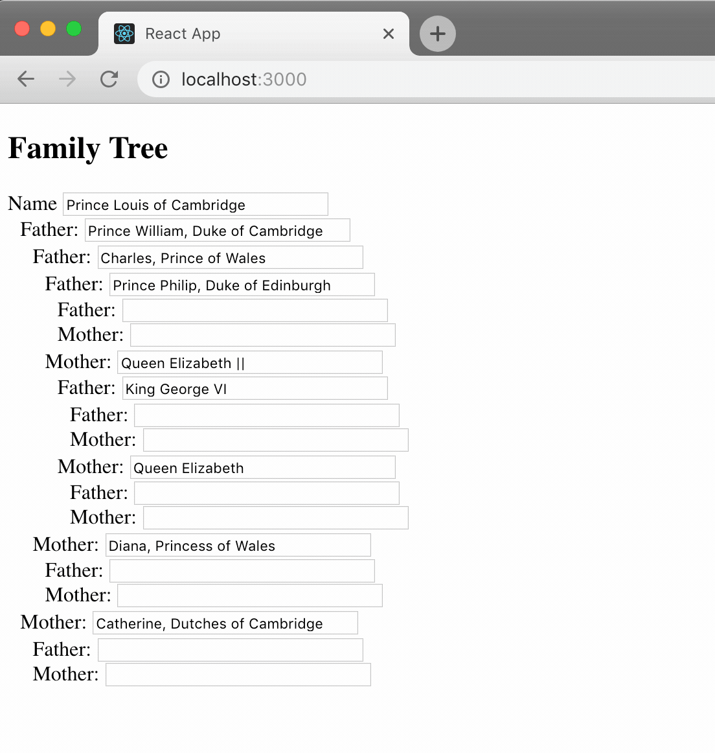
Task: Click the green zoom traffic light
Action: pos(74,29)
